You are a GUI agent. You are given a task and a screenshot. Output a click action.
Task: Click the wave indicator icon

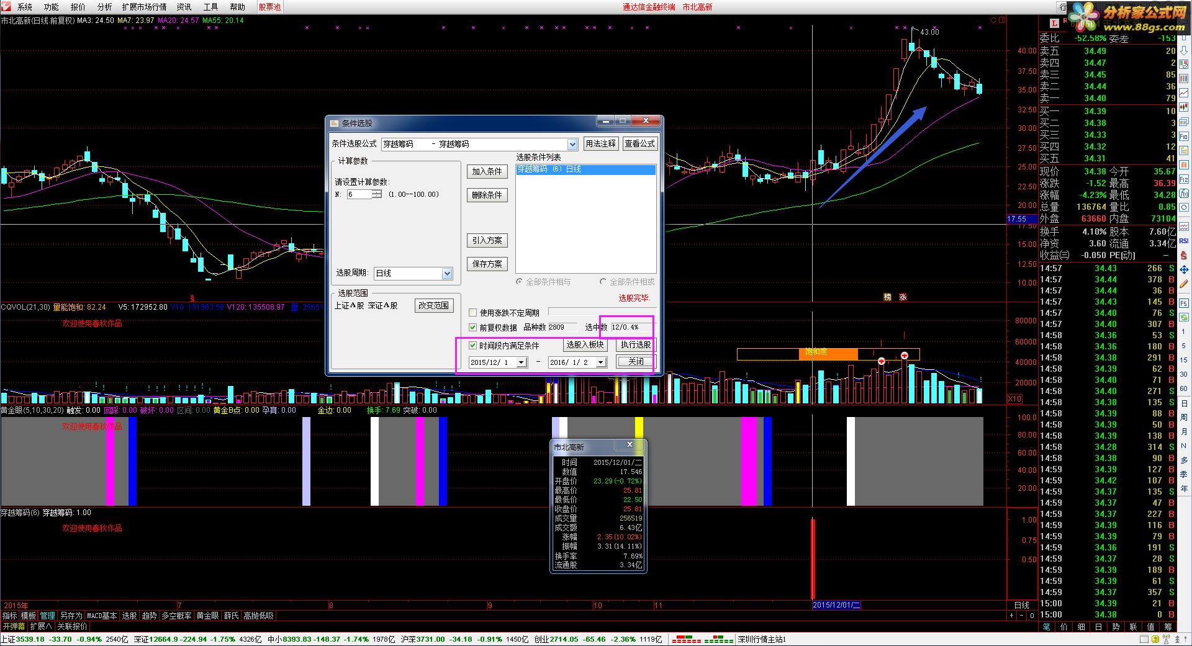[1184, 228]
